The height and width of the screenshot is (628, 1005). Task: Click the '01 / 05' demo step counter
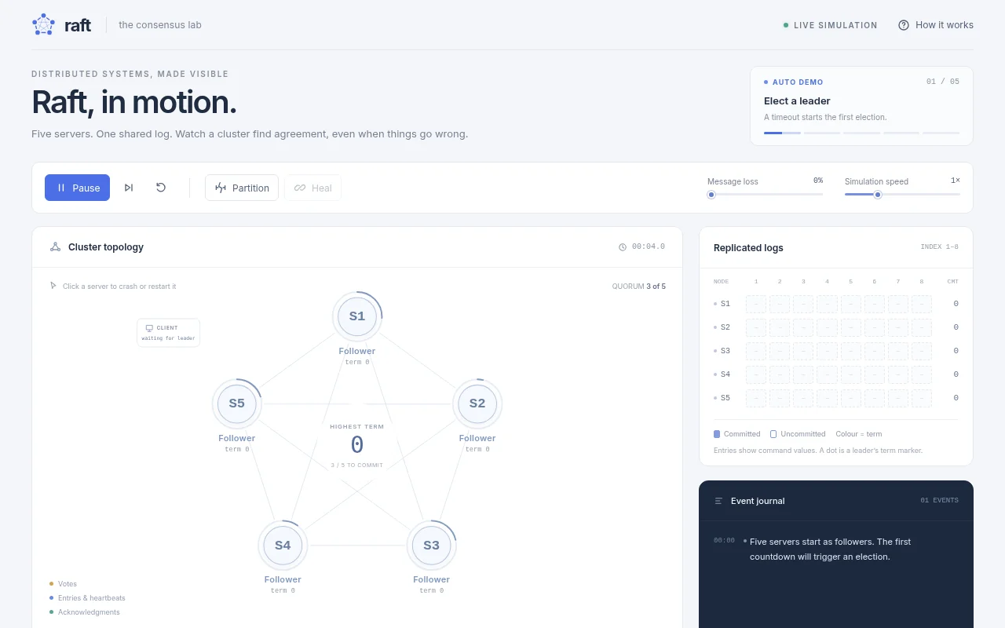(942, 82)
